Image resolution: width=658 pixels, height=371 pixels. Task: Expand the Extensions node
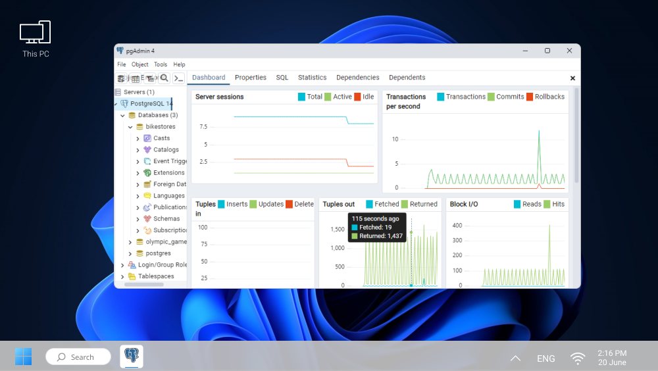point(138,173)
